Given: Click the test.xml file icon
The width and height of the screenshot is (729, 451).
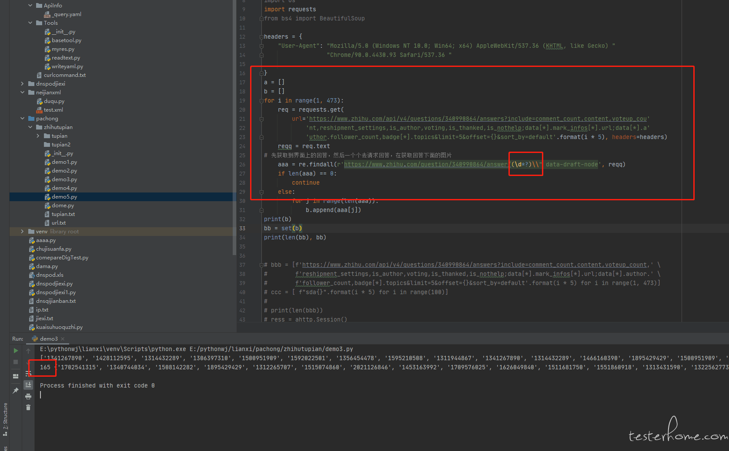Looking at the screenshot, I should pyautogui.click(x=39, y=110).
